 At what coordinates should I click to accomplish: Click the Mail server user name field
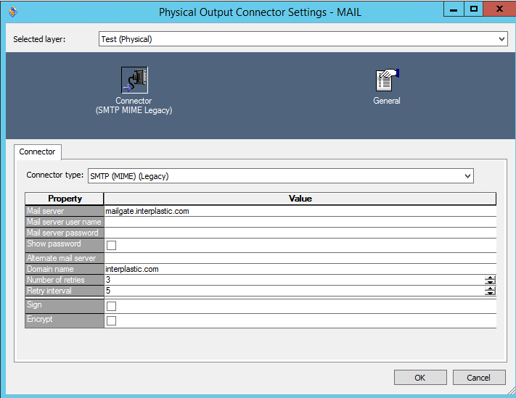coord(300,222)
